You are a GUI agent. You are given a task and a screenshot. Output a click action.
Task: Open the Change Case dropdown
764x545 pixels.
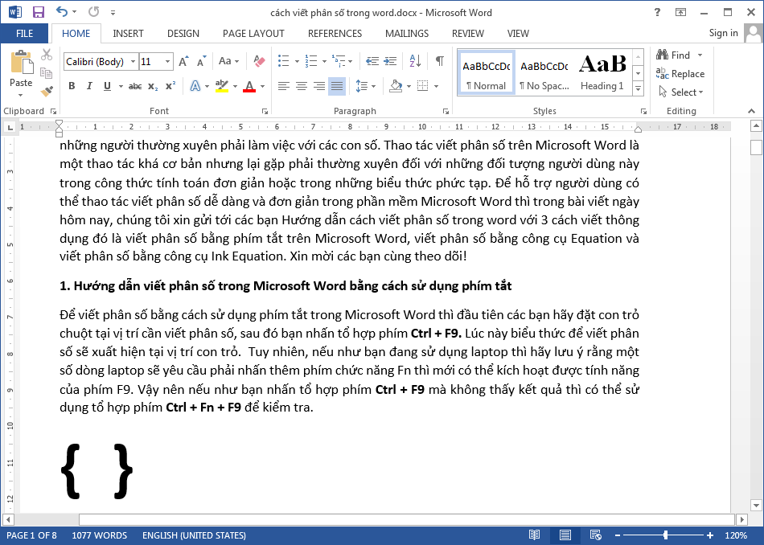228,61
